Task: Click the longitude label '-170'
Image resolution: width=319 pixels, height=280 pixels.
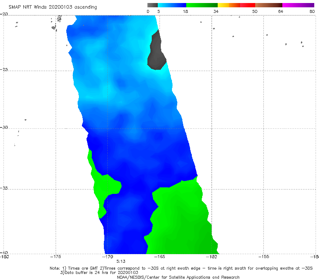Action: 108,257
